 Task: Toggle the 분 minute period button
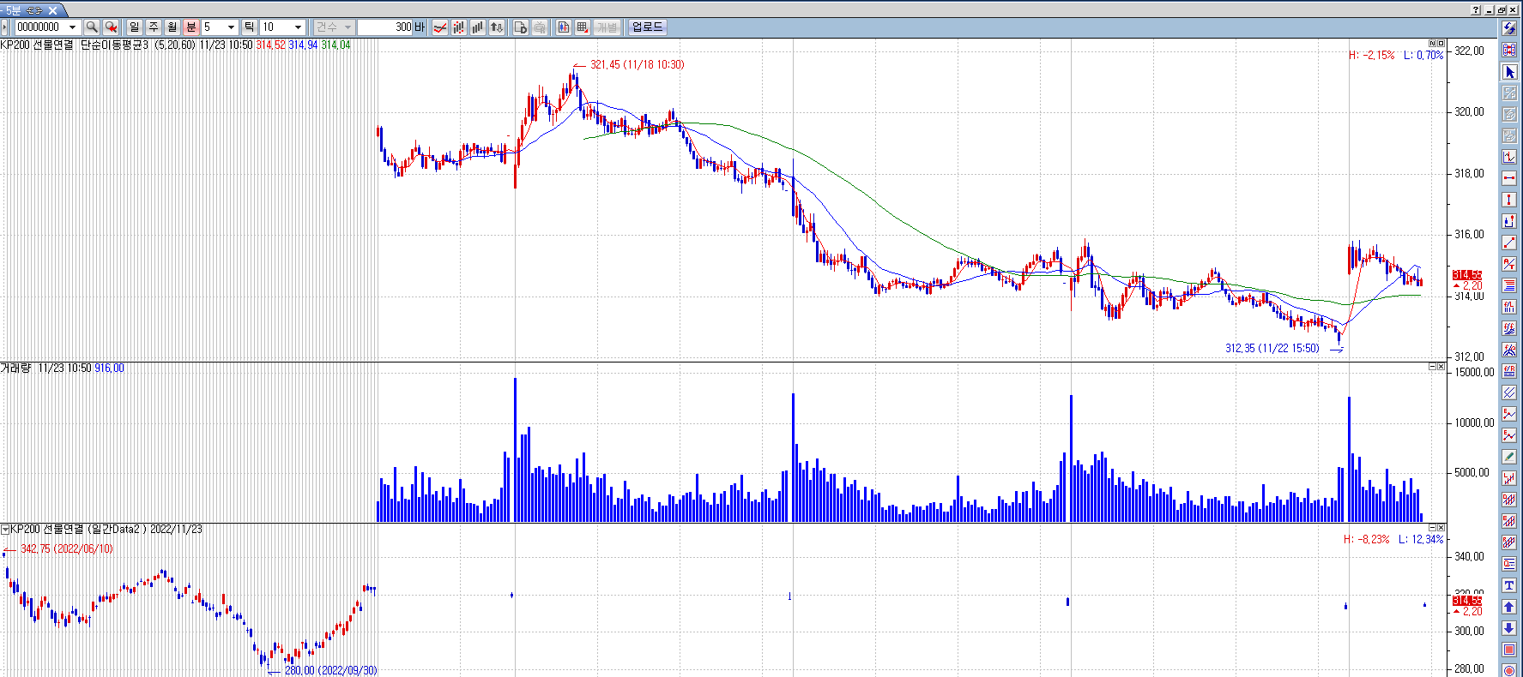191,27
